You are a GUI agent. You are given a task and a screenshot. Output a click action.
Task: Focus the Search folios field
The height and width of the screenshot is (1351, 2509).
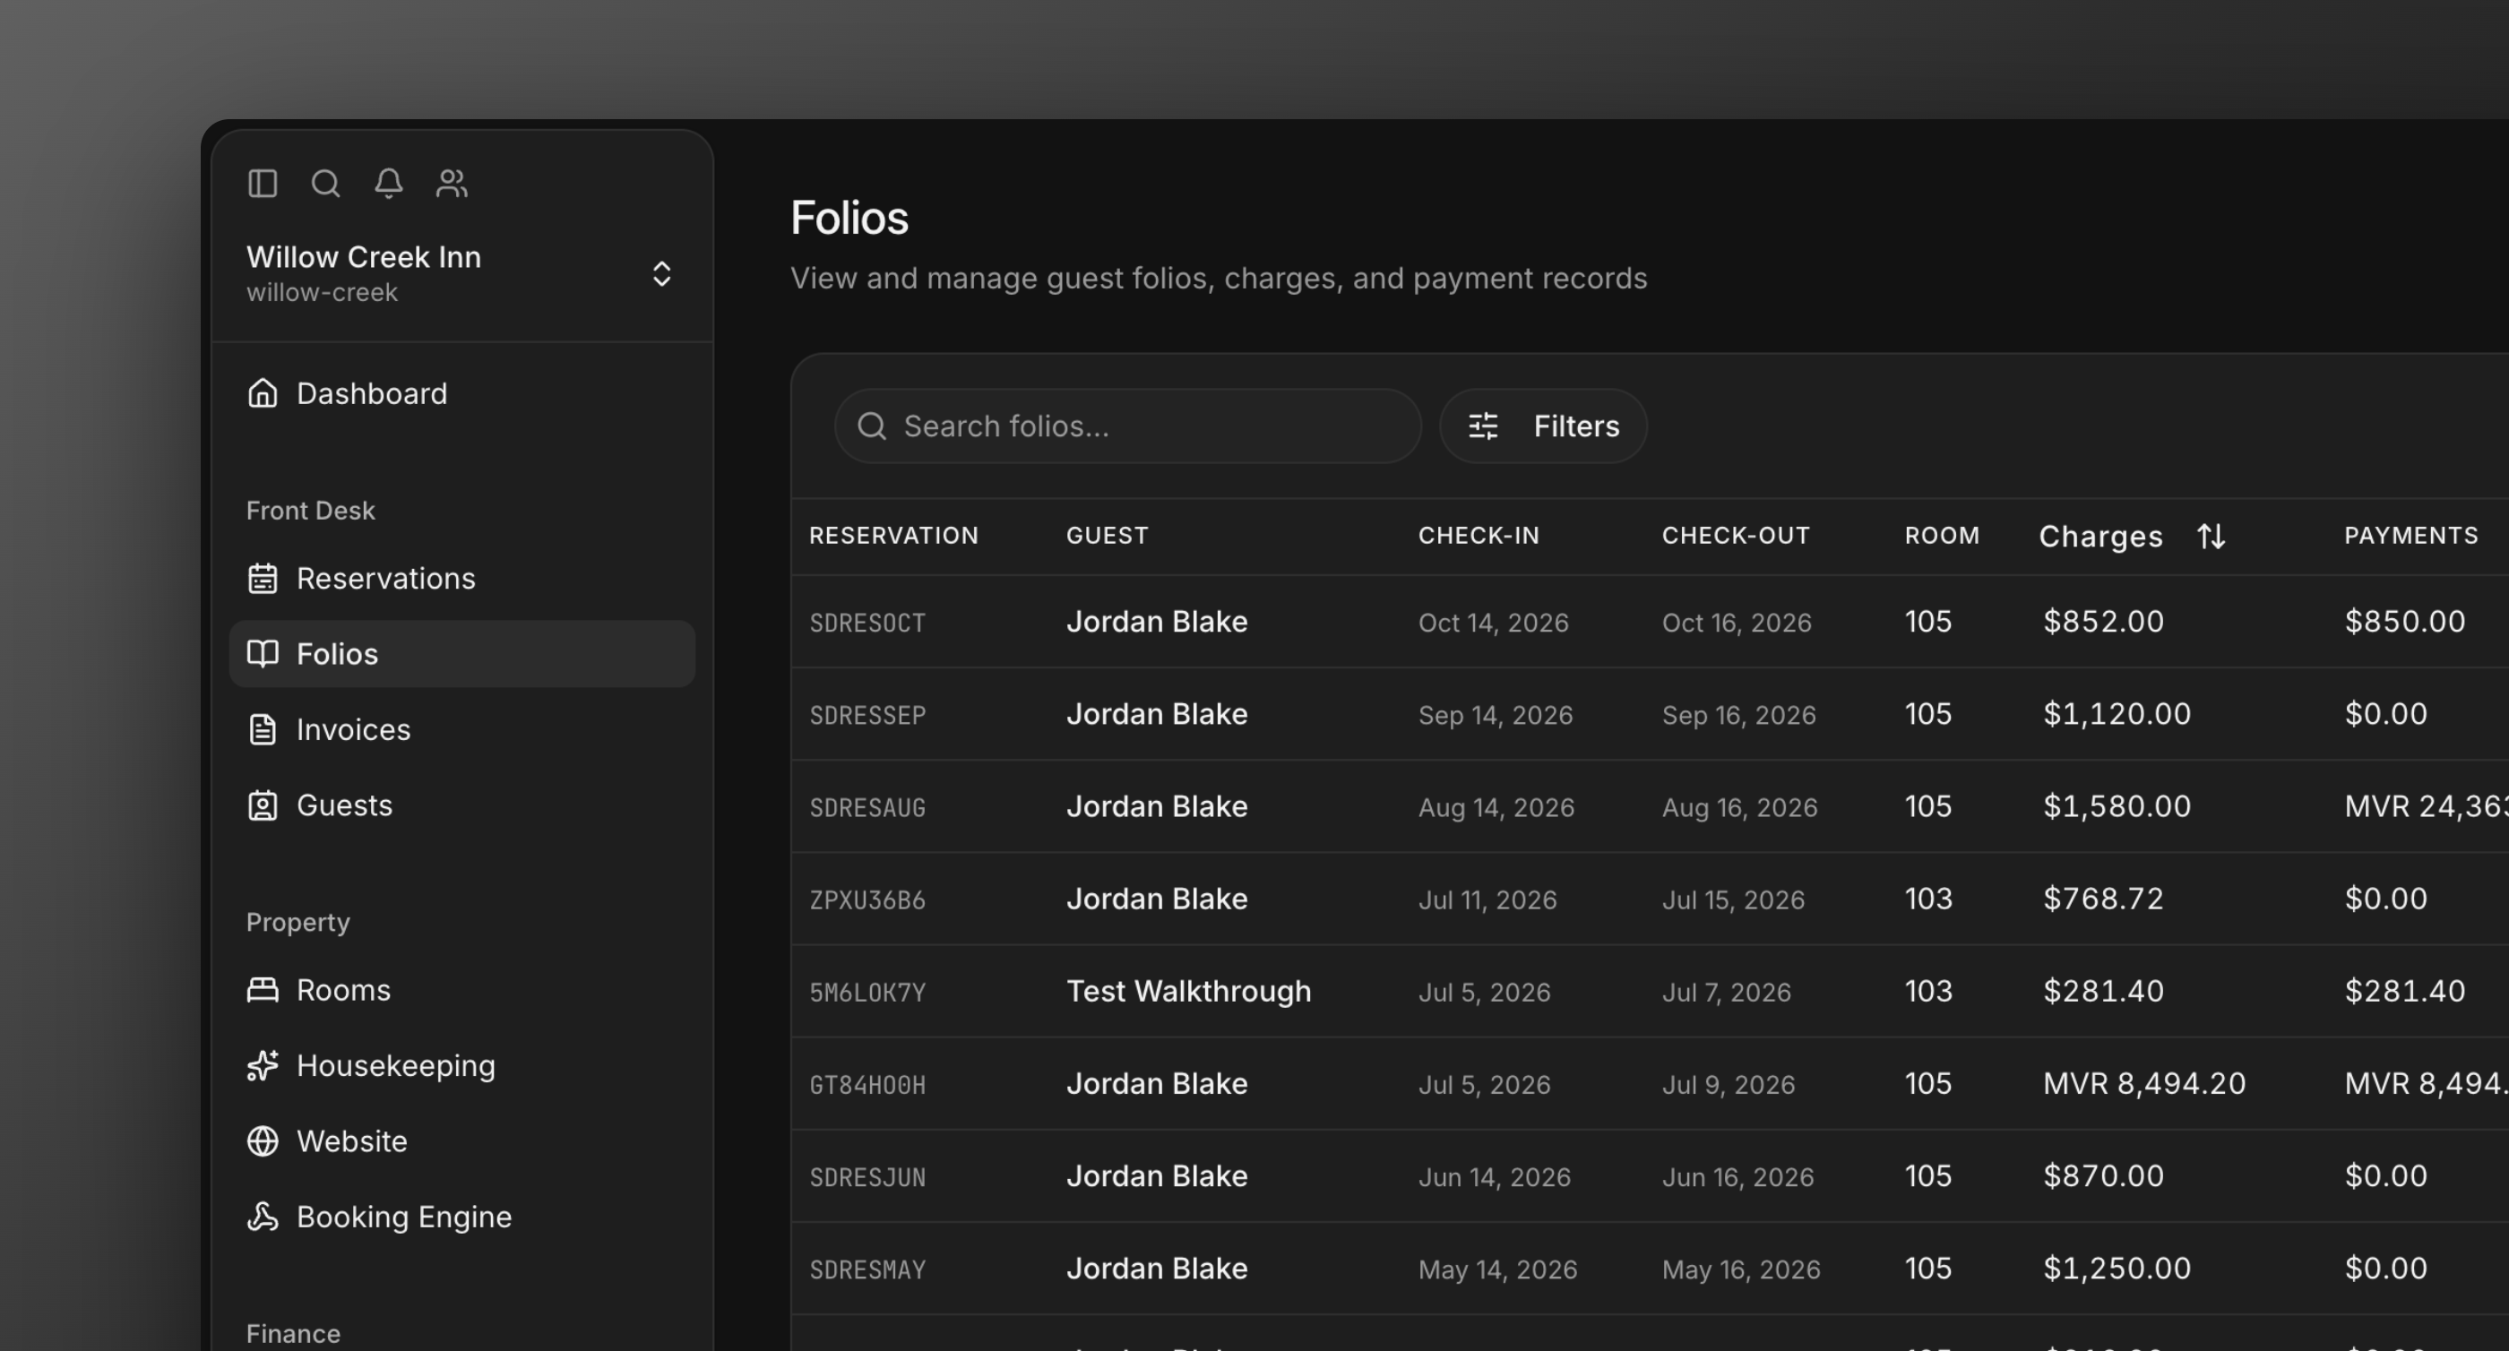pyautogui.click(x=1128, y=426)
